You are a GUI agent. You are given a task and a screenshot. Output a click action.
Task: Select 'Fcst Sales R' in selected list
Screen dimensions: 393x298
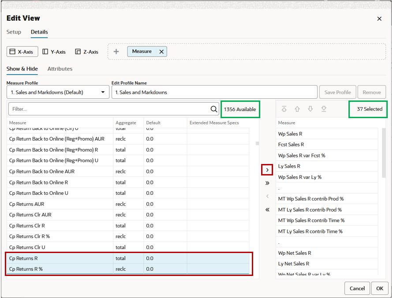coord(327,145)
